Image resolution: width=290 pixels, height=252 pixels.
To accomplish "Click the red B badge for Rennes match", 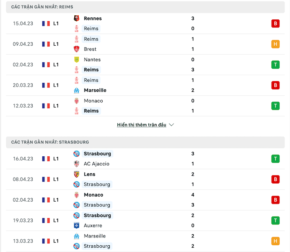I will (275, 24).
